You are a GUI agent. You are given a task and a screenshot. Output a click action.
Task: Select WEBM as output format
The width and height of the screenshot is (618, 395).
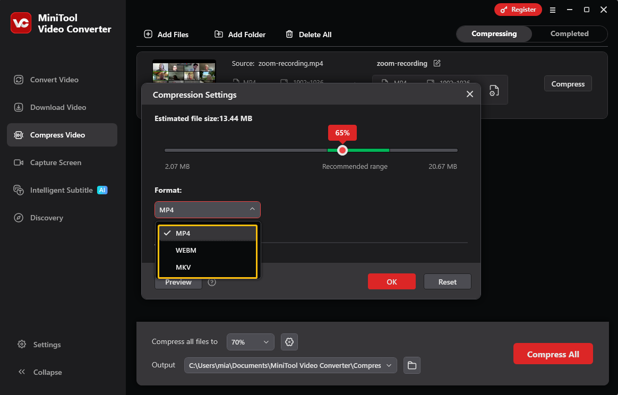tap(187, 250)
